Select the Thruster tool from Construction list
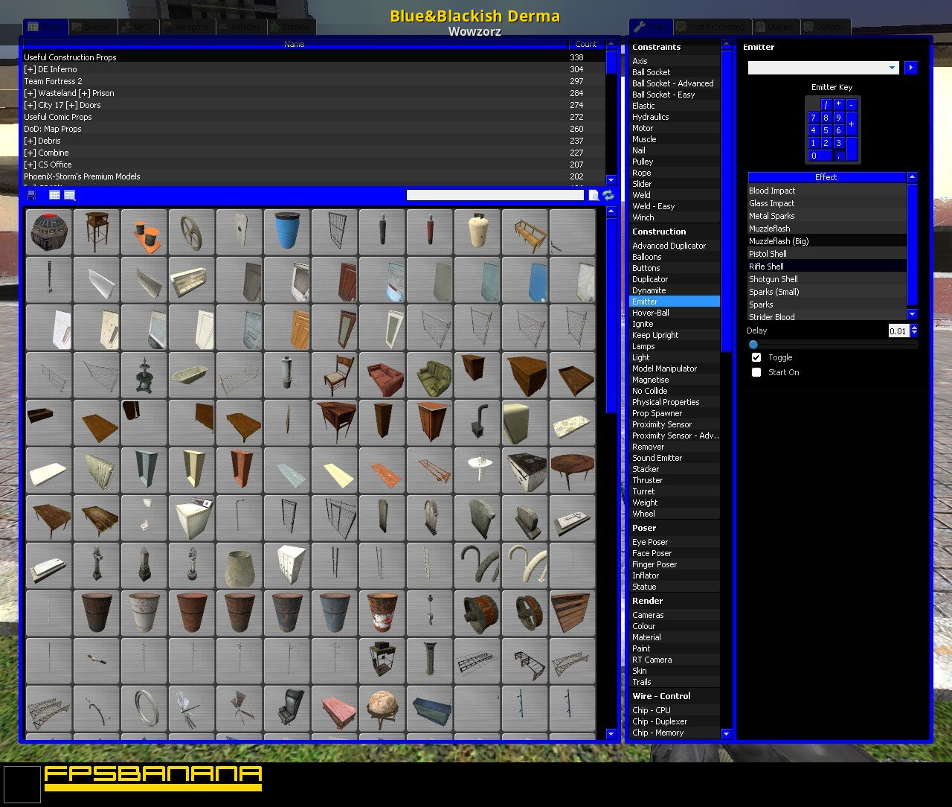The width and height of the screenshot is (952, 807). [x=647, y=480]
